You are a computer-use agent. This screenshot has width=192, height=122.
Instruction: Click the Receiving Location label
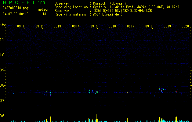click(71, 7)
